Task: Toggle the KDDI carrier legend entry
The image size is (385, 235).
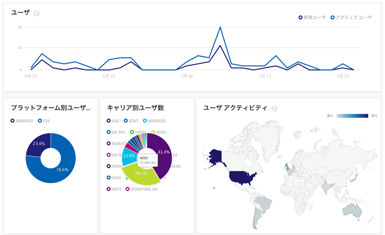Action: coord(159,132)
